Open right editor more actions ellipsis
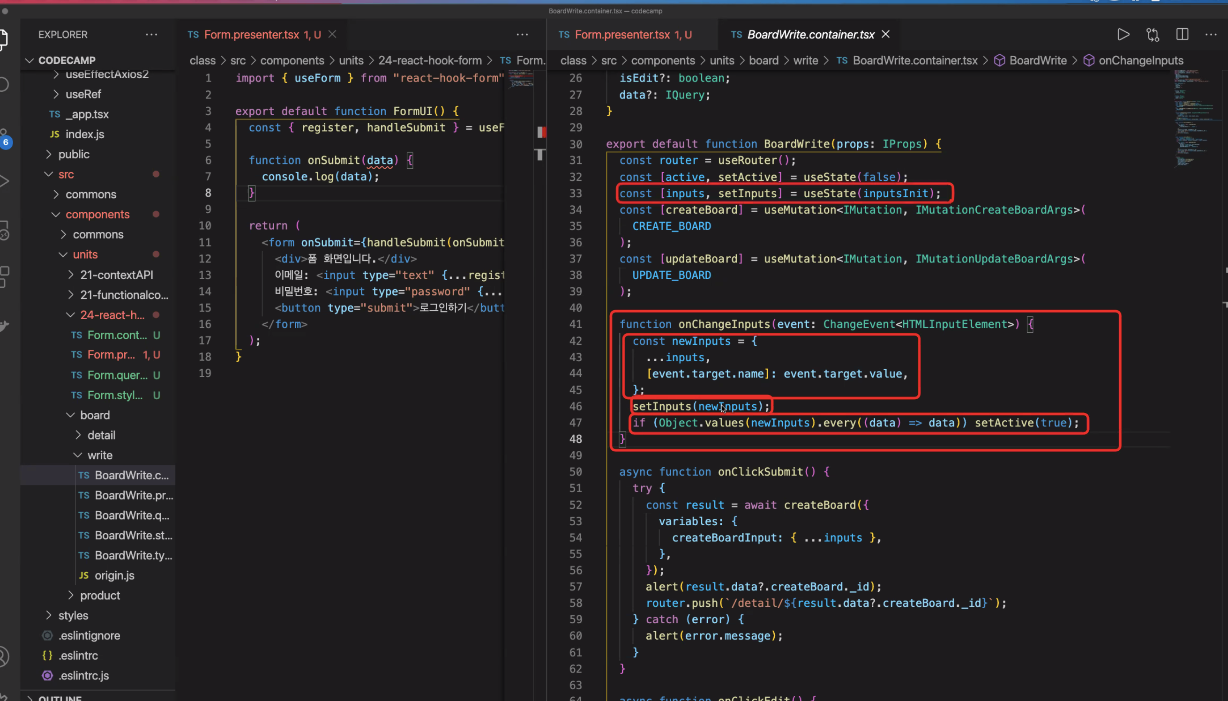The height and width of the screenshot is (701, 1228). click(1211, 35)
